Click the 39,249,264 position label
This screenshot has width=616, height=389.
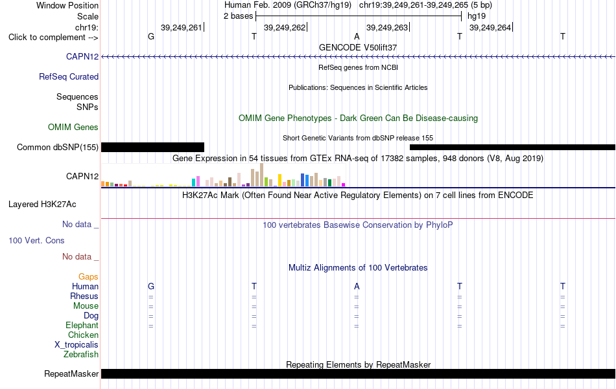[x=490, y=27]
